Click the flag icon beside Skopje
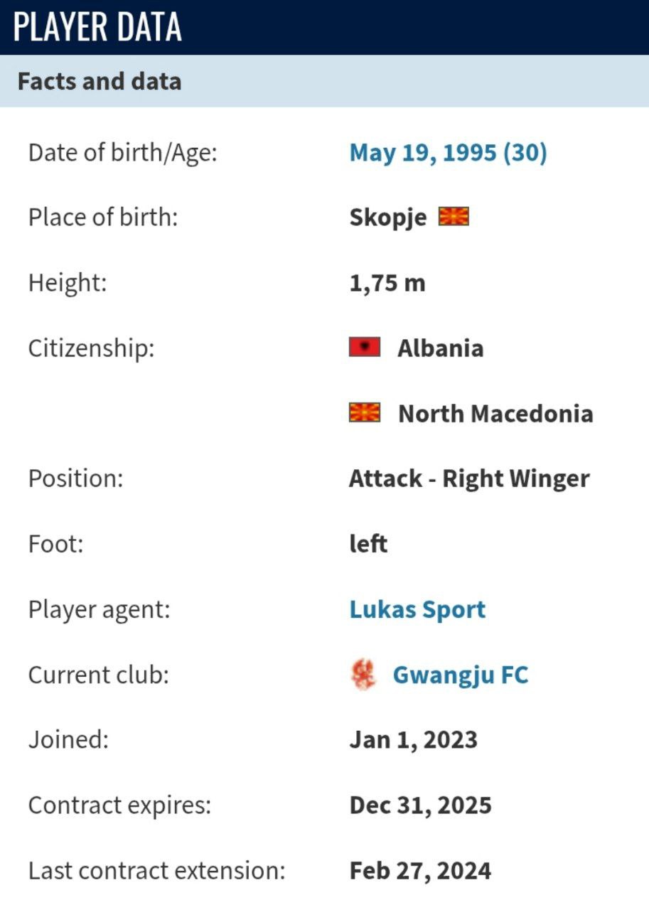Screen dimensions: 649x910 (x=453, y=217)
